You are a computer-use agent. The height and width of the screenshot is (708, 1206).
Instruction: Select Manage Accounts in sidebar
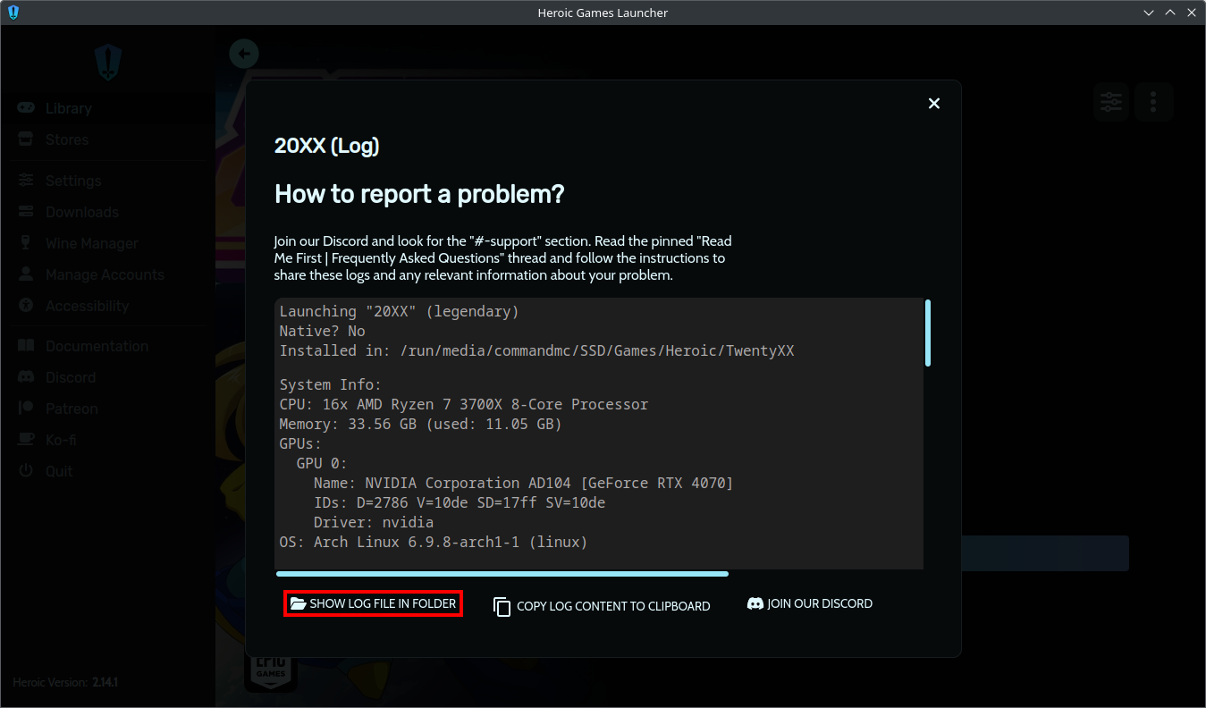[107, 274]
